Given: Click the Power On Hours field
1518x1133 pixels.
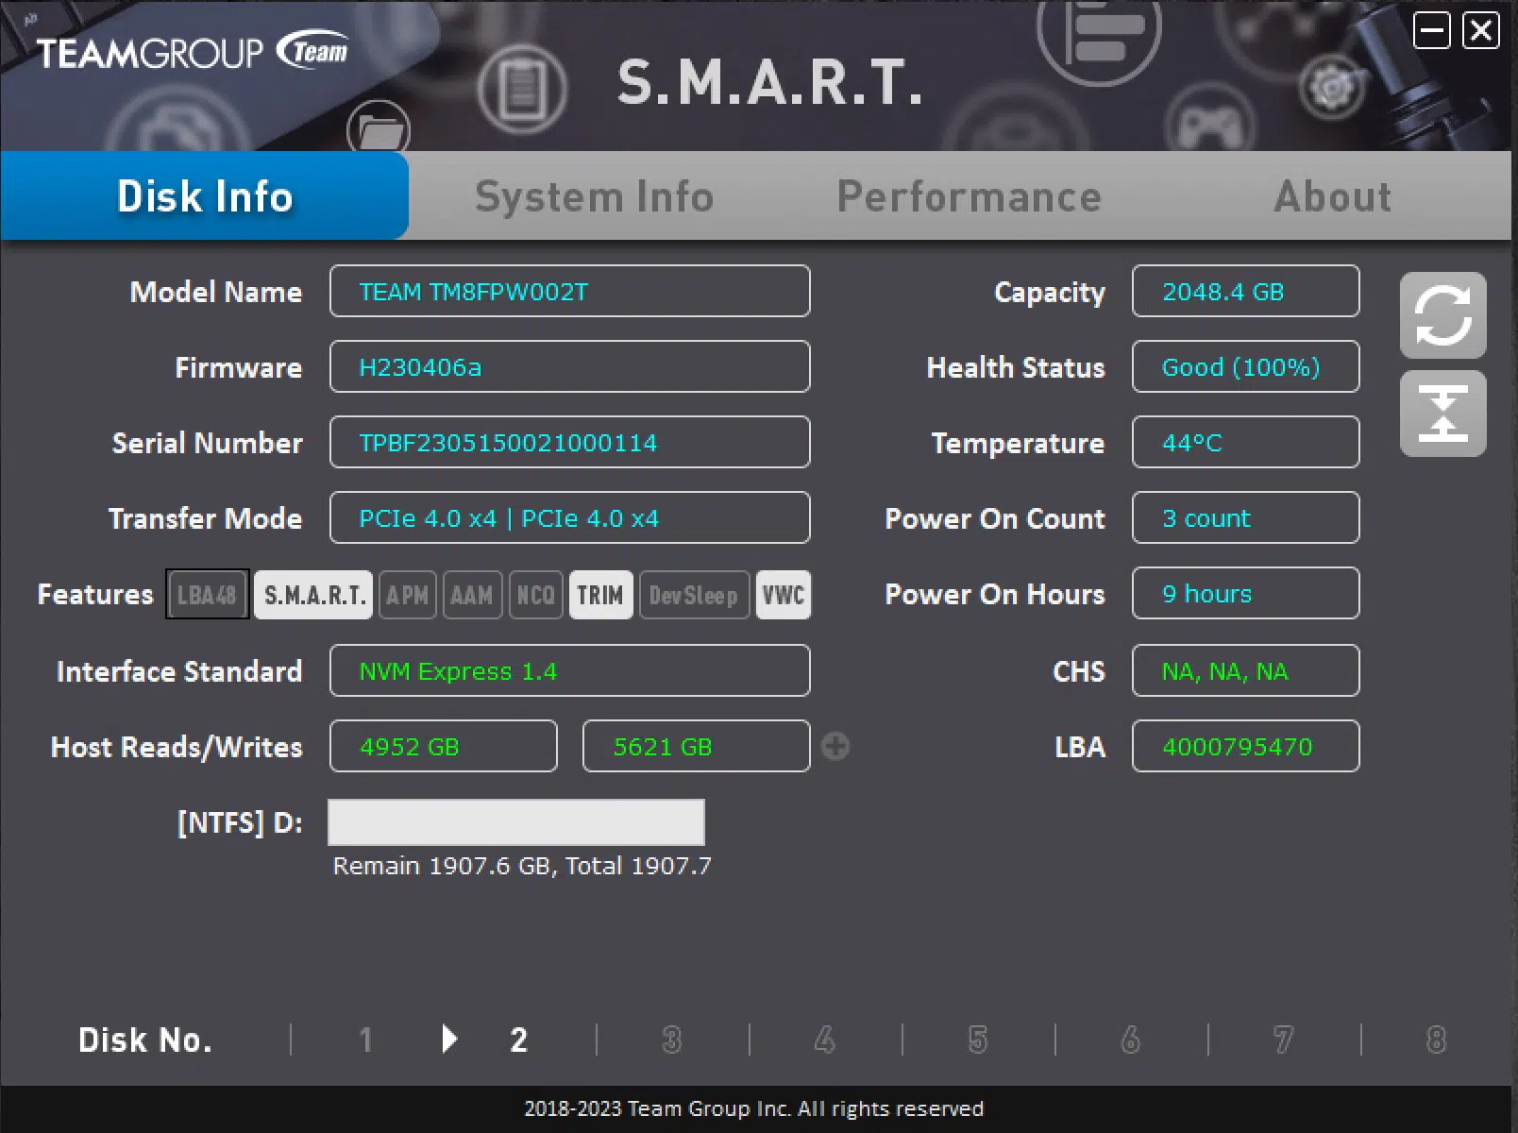Looking at the screenshot, I should (1245, 593).
